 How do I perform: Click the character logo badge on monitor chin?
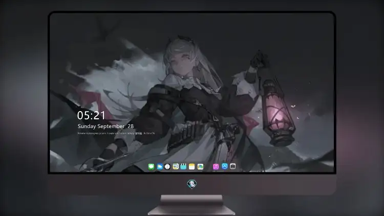click(x=192, y=184)
